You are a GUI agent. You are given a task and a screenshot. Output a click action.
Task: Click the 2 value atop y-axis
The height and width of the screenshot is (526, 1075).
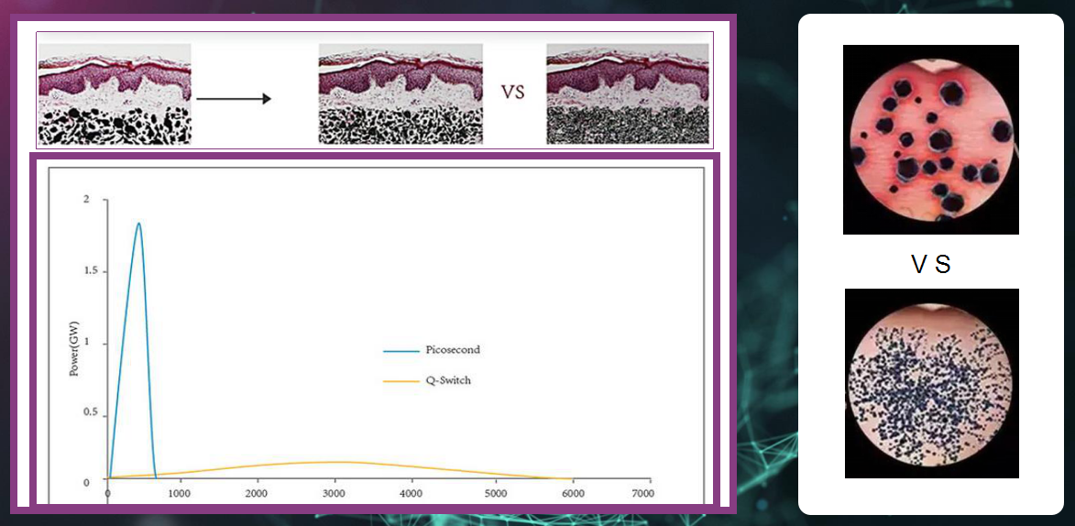click(x=85, y=199)
